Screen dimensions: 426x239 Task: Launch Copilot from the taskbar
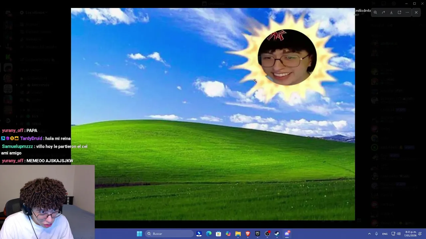[x=228, y=234]
